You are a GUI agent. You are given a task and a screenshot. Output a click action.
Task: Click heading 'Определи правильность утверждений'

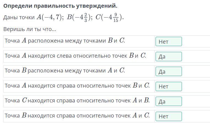click(60, 6)
